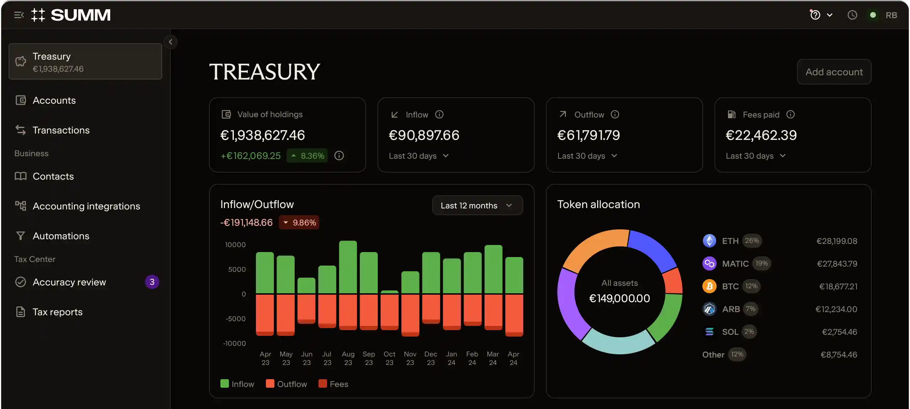Toggle Inflow series in chart legend
The height and width of the screenshot is (409, 910).
coord(237,384)
